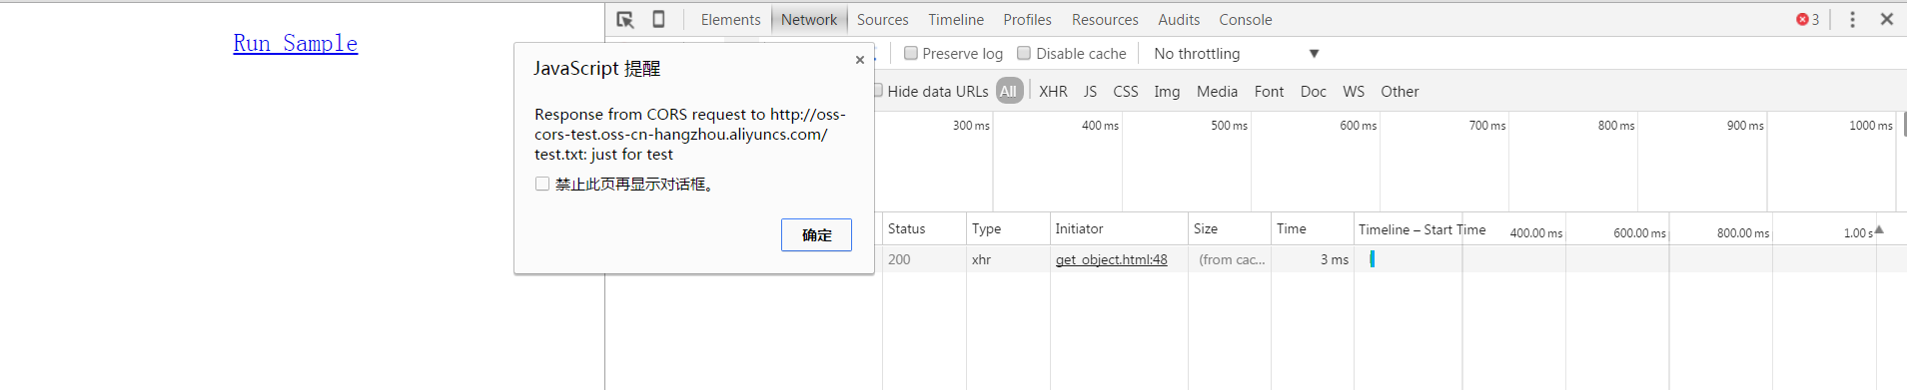Click the Time column sort arrow

(x=1878, y=229)
